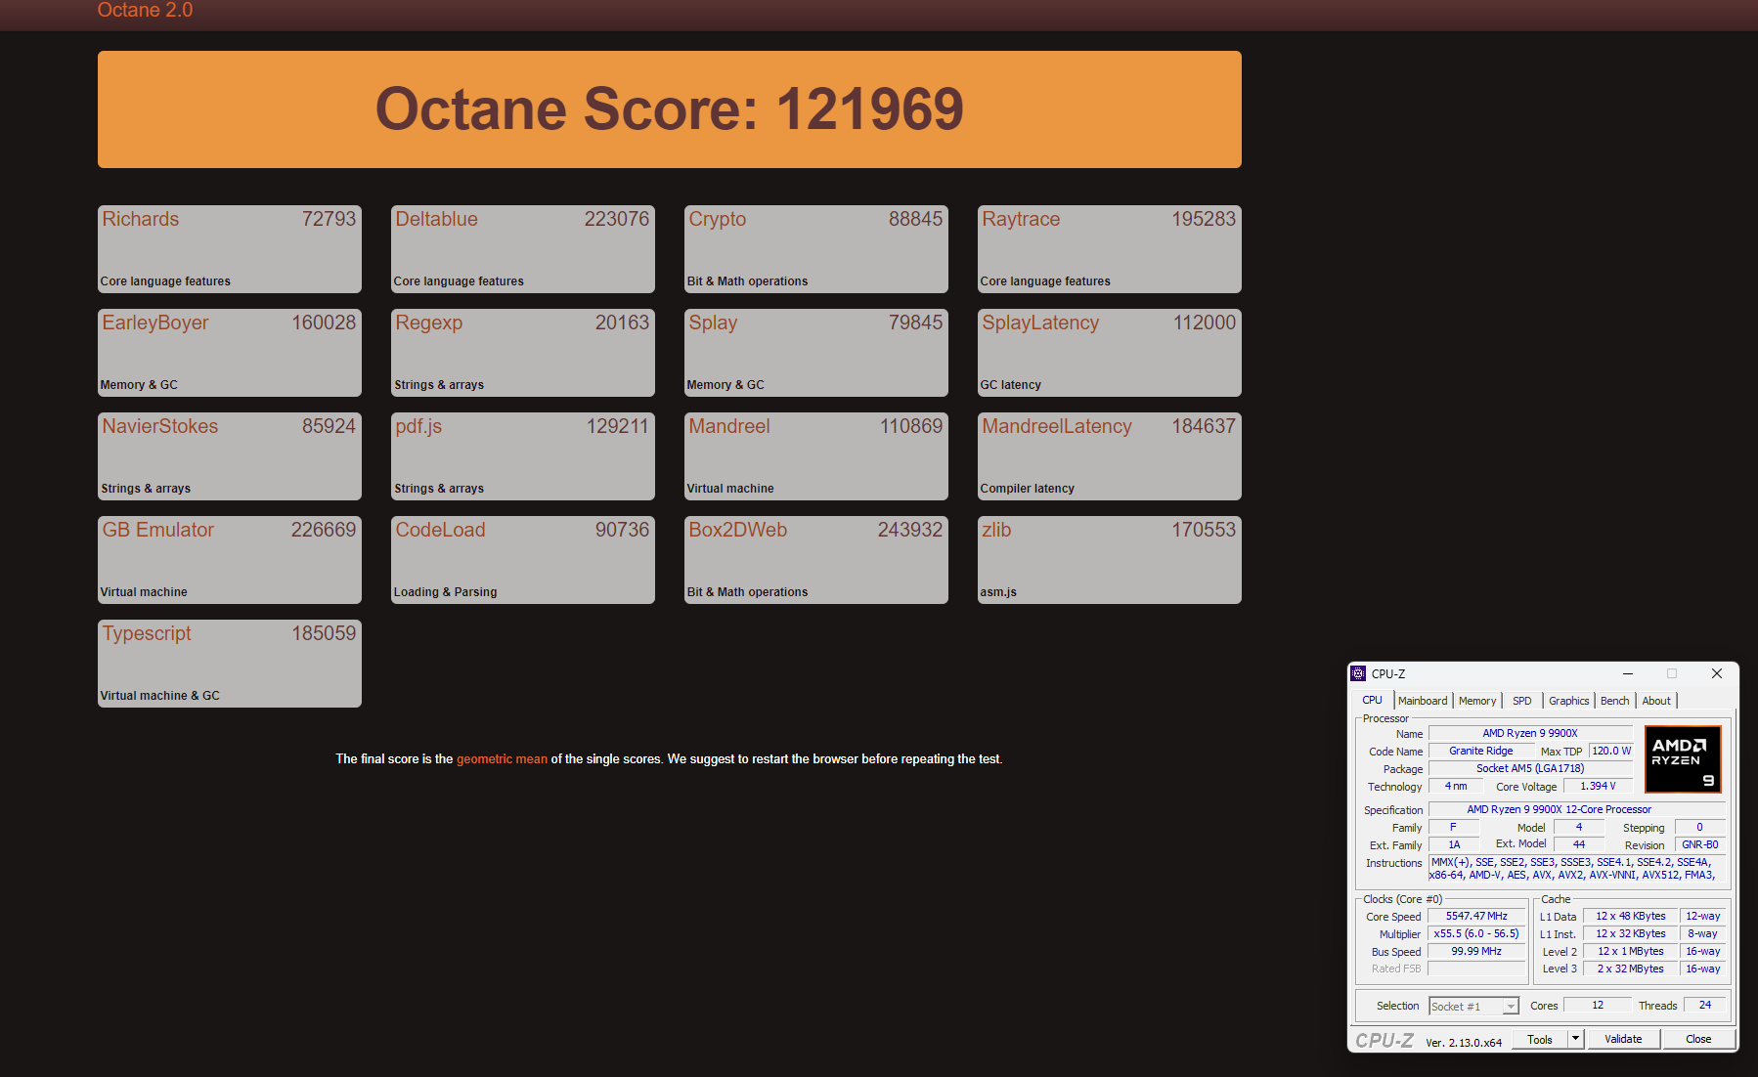Image resolution: width=1758 pixels, height=1077 pixels.
Task: Click the Box2DWeb benchmark name
Action: point(738,530)
